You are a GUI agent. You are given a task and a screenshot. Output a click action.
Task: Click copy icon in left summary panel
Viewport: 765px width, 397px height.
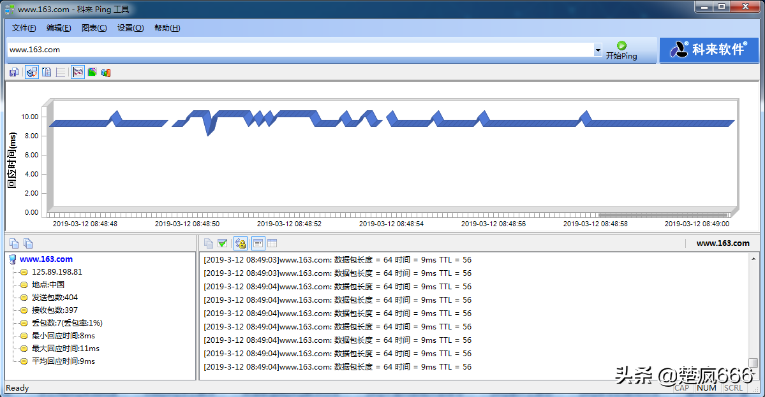pos(14,243)
